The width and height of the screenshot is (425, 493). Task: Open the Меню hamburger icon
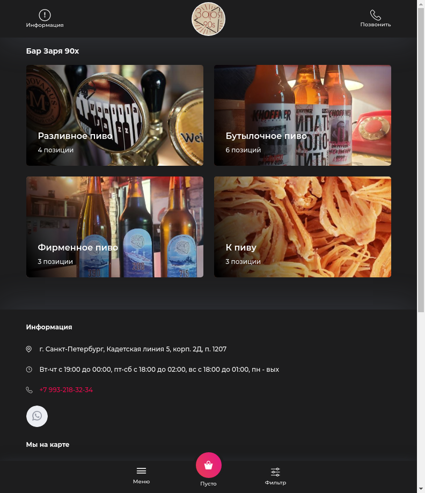[x=141, y=470]
